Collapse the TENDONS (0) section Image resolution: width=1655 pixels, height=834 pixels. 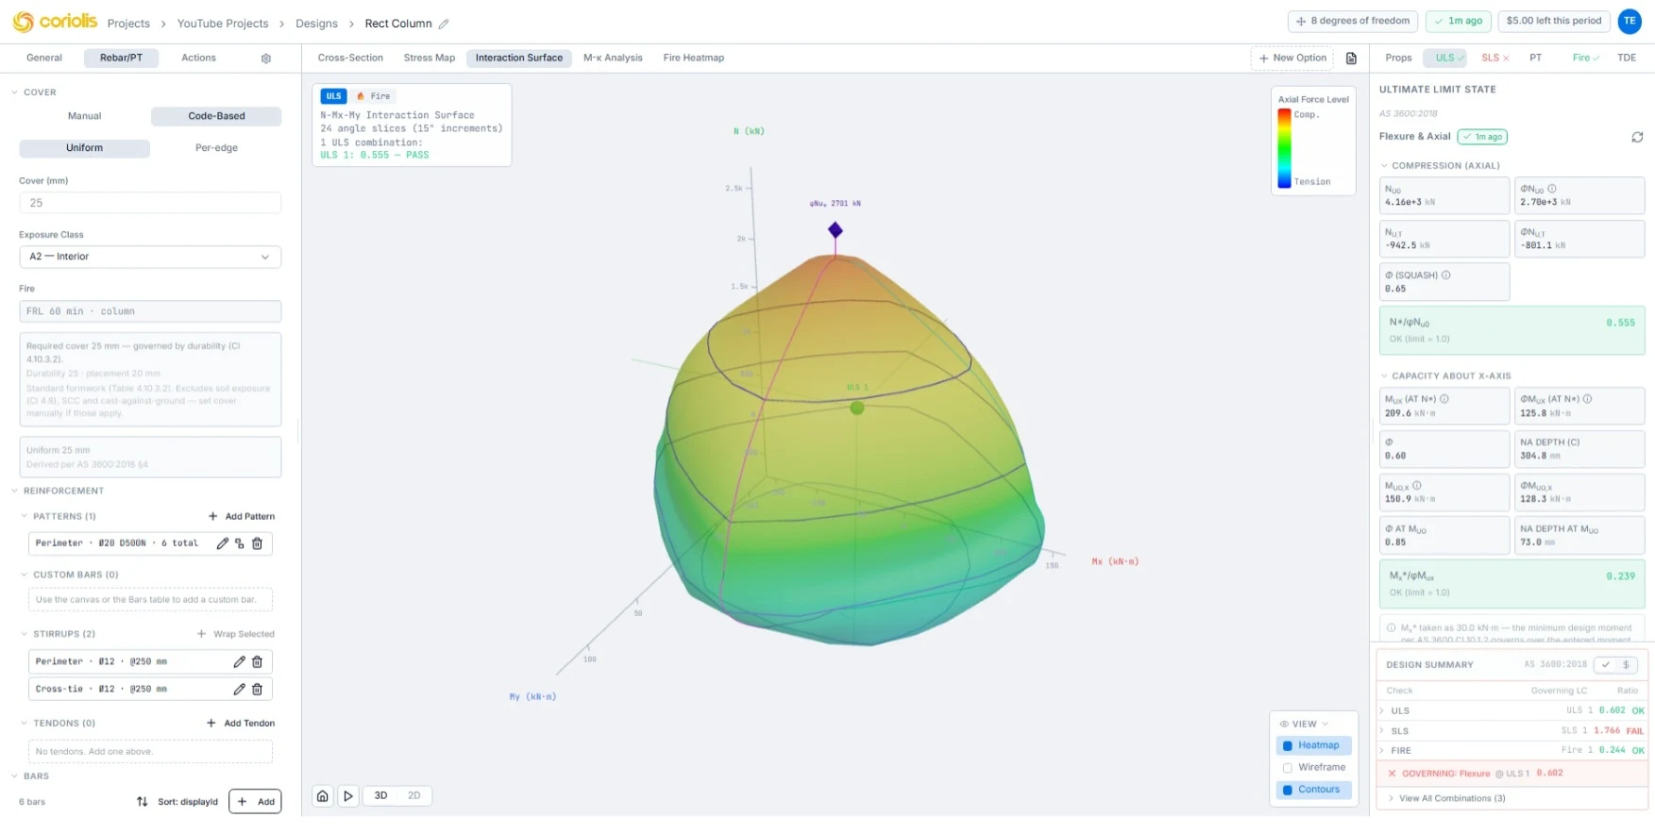25,724
